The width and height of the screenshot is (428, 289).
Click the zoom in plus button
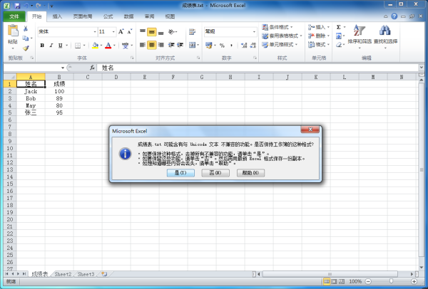click(x=414, y=281)
